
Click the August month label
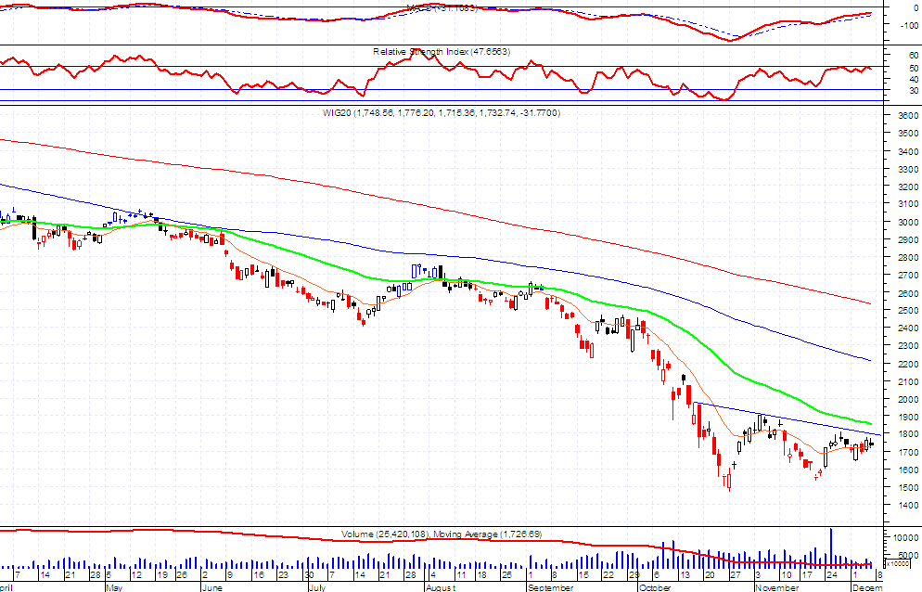coord(441,587)
